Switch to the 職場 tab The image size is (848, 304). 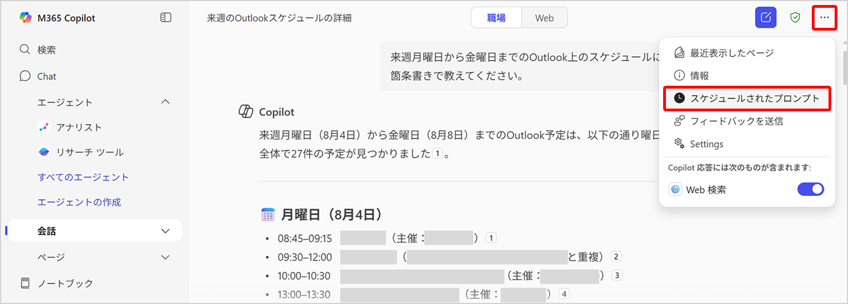[496, 18]
